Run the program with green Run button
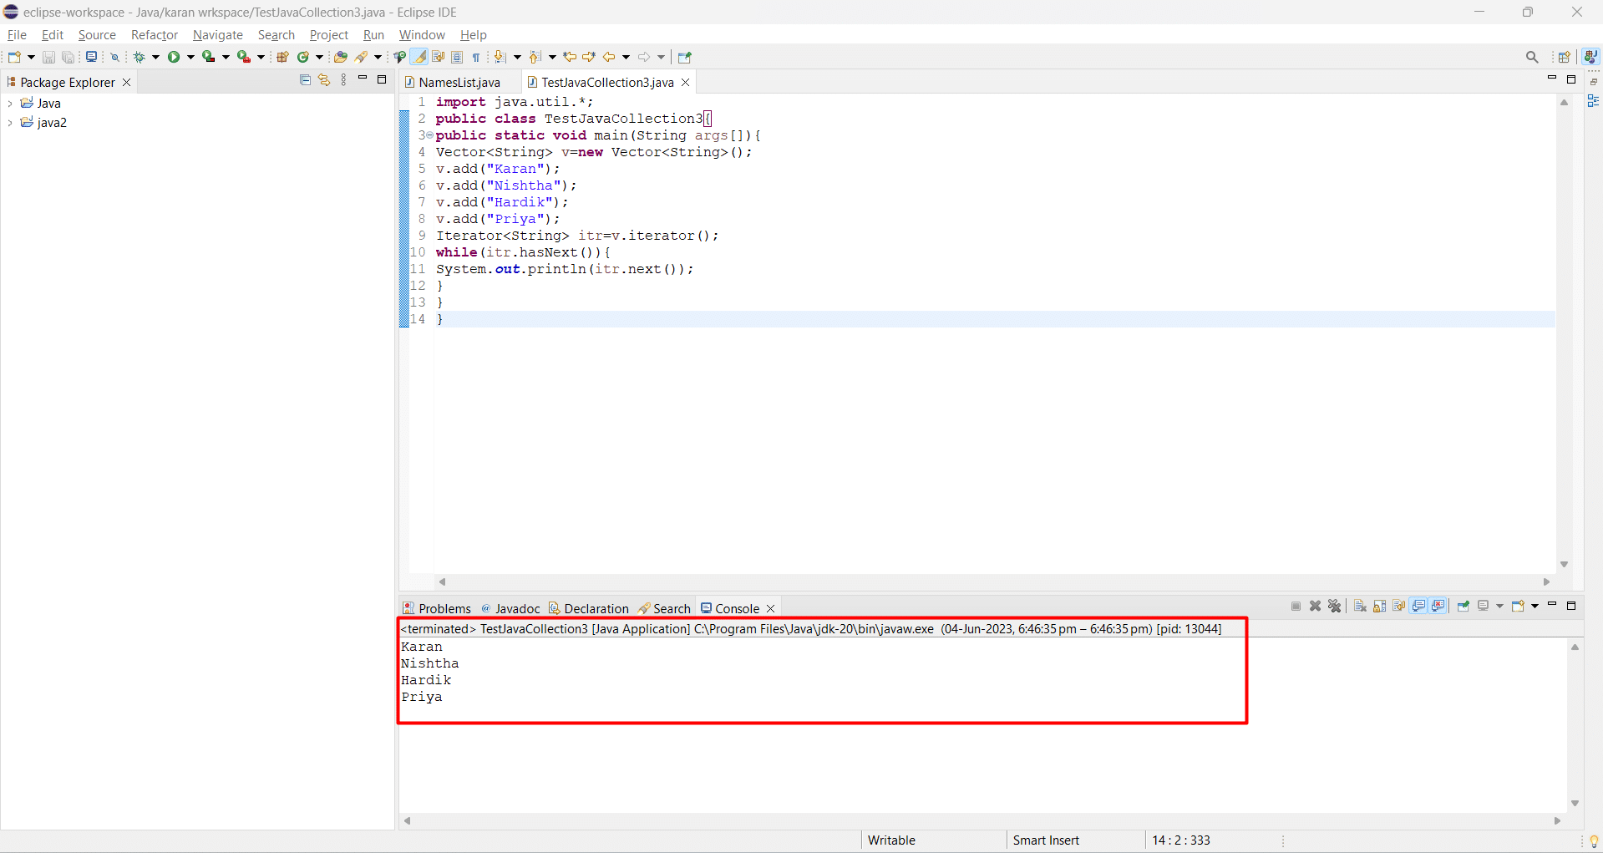1603x853 pixels. pos(174,57)
